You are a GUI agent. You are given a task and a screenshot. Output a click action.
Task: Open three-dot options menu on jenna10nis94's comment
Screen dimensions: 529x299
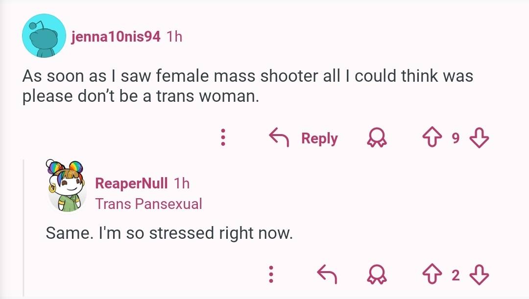(x=223, y=138)
